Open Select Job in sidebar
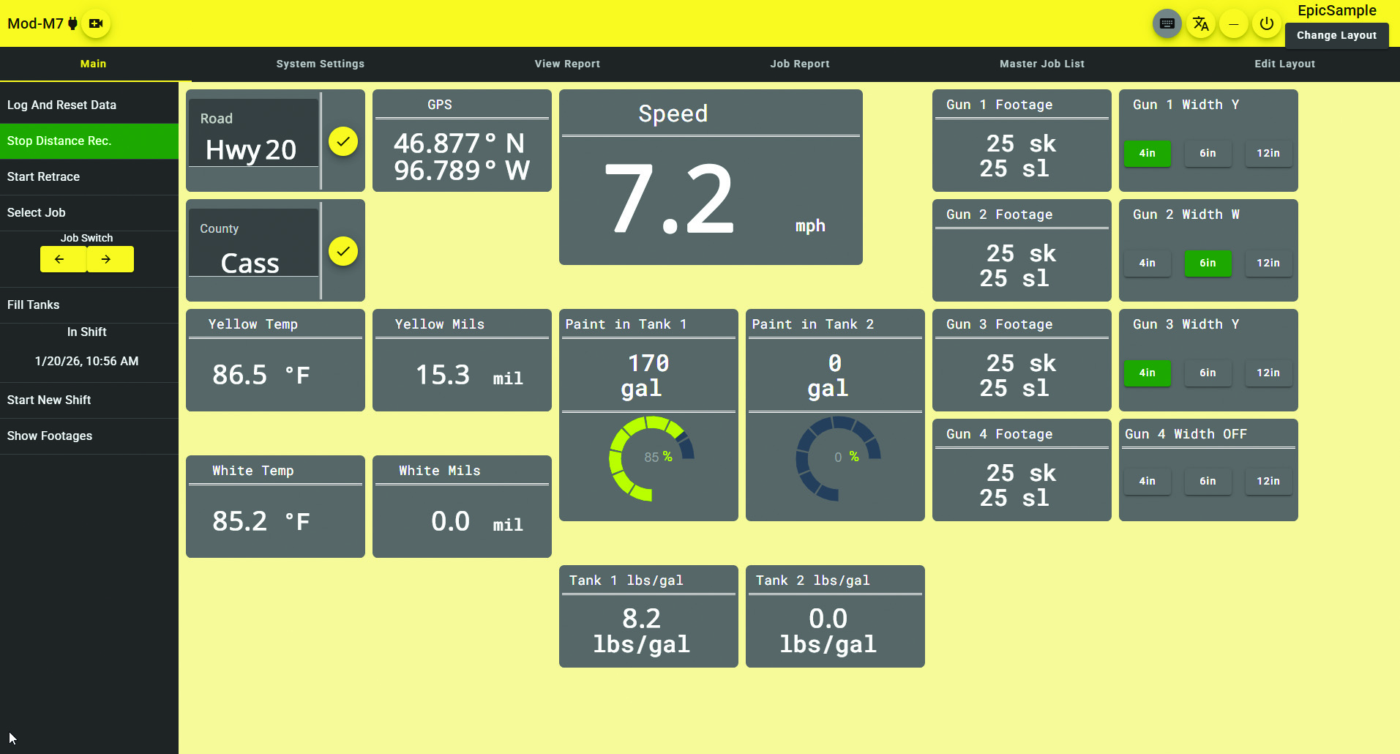 (89, 212)
